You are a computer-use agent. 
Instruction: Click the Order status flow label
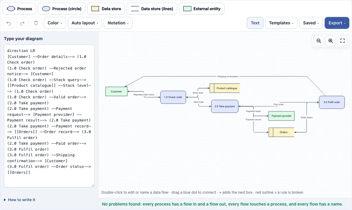[x=307, y=118]
